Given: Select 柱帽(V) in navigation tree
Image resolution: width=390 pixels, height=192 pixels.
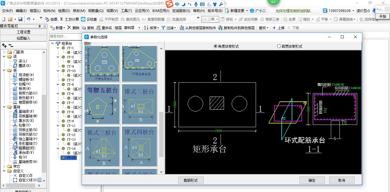Looking at the screenshot, I should click(x=25, y=84).
